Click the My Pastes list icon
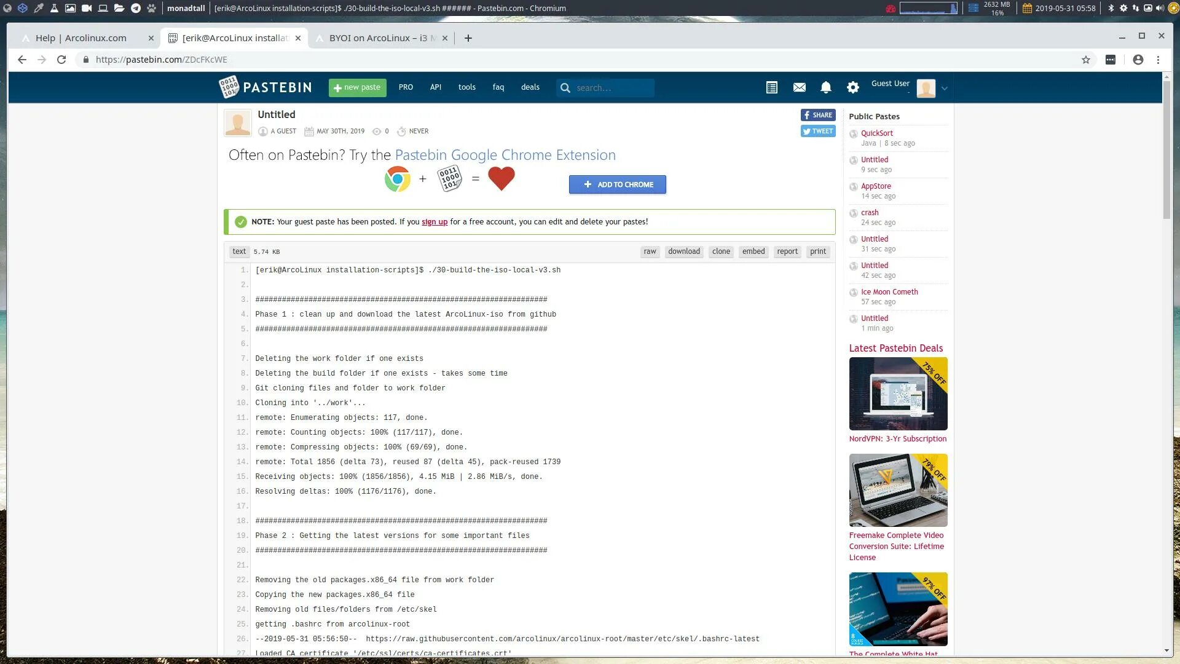This screenshot has height=664, width=1180. tap(772, 87)
